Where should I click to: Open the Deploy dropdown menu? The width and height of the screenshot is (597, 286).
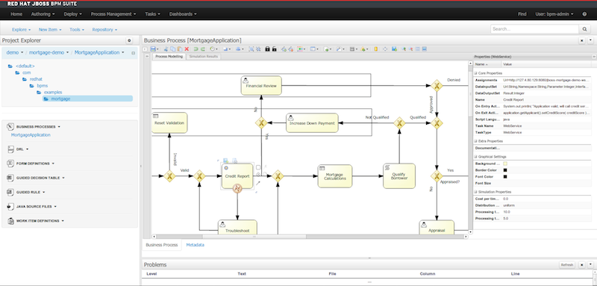[x=72, y=14]
